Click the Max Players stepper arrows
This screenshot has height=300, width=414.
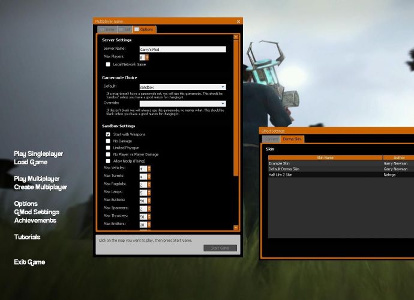tap(147, 57)
